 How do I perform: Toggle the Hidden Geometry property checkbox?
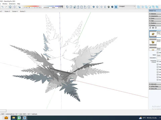158,67
